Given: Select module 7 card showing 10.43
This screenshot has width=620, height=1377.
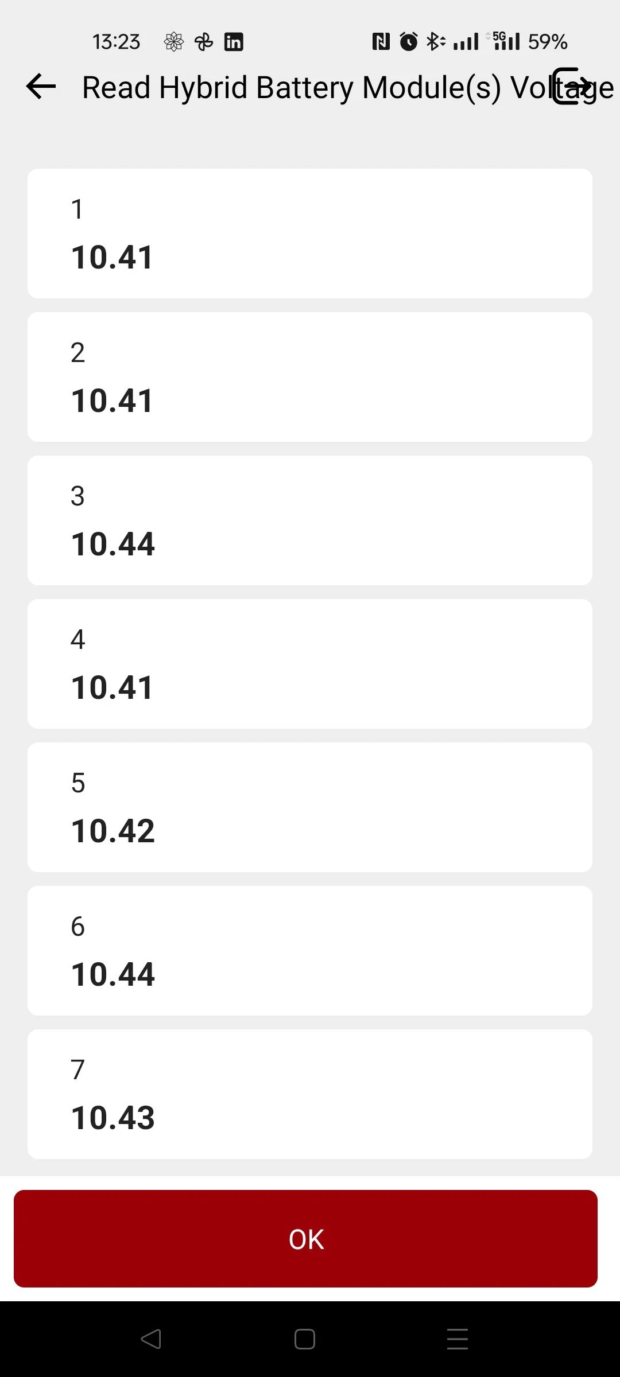Looking at the screenshot, I should click(310, 1094).
